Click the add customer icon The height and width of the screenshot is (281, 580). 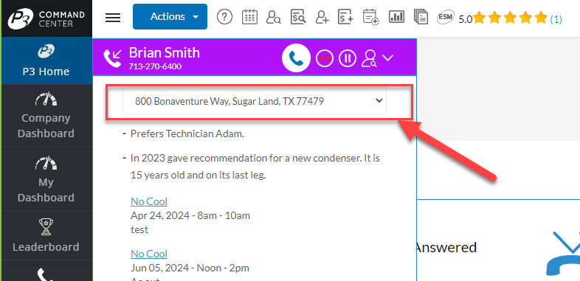[322, 17]
